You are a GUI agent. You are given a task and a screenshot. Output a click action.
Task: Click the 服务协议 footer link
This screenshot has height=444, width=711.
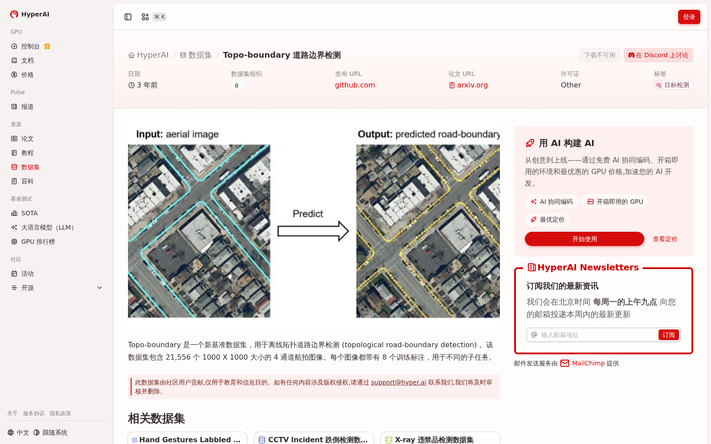[34, 413]
